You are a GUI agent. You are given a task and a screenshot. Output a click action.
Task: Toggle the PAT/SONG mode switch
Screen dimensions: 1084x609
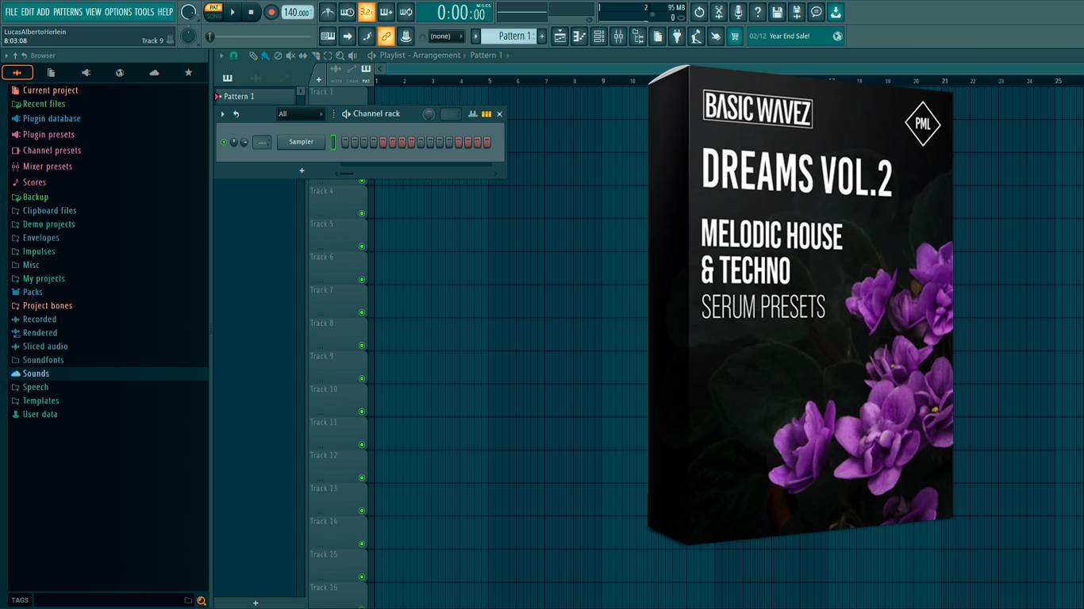(x=213, y=12)
